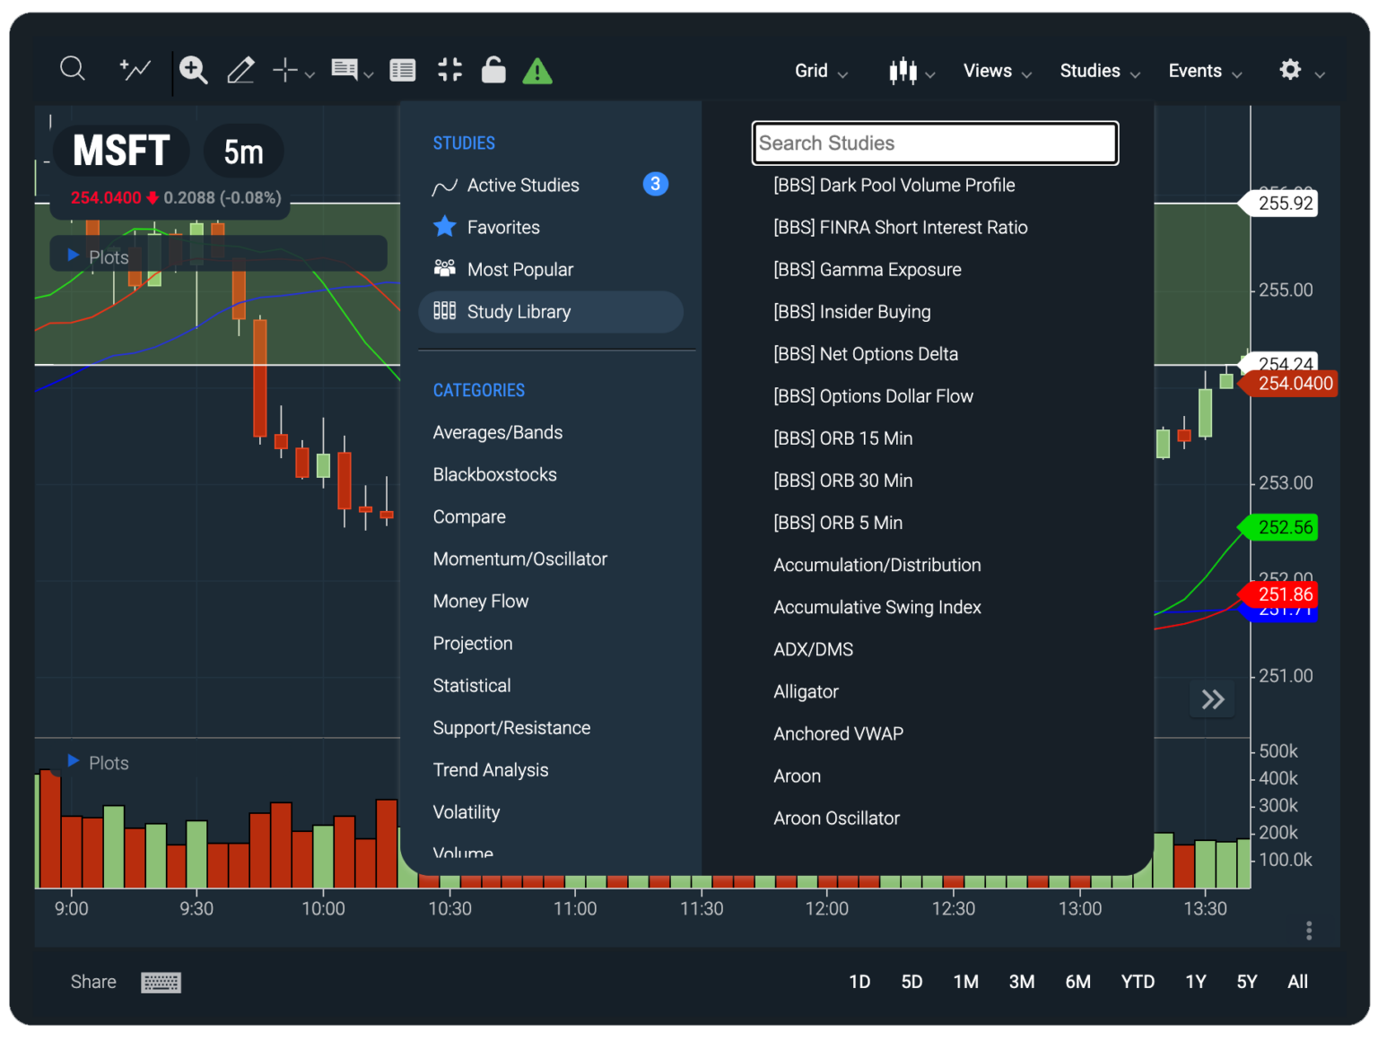Click the padlock drawing lock icon
This screenshot has height=1040, width=1378.
pos(493,69)
